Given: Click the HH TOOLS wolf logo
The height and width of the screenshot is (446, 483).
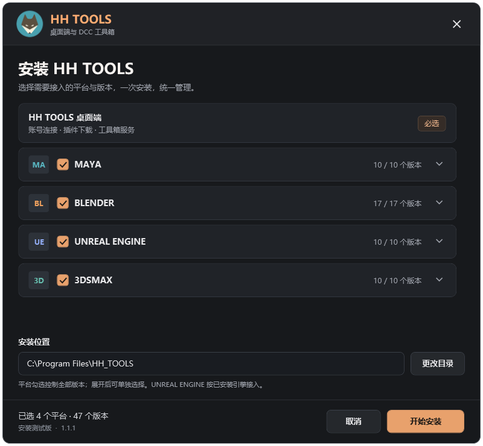Looking at the screenshot, I should [30, 24].
